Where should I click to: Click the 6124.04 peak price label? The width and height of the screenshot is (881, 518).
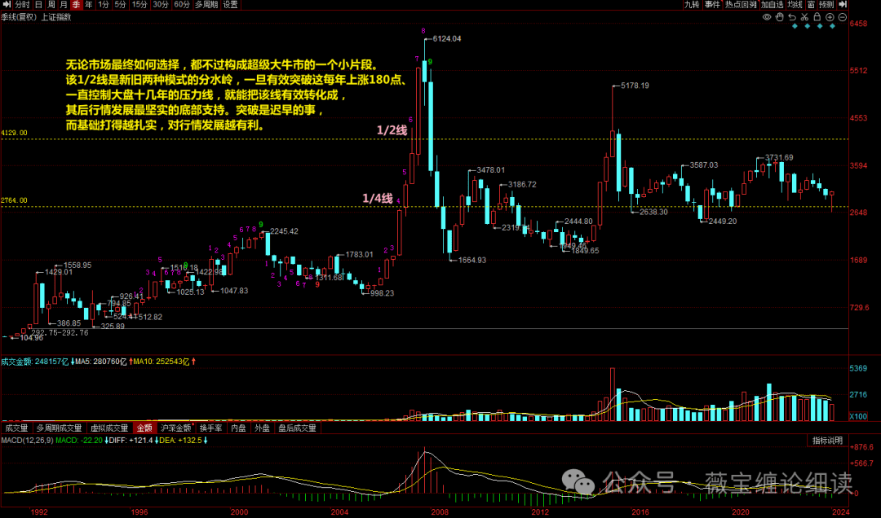(447, 39)
